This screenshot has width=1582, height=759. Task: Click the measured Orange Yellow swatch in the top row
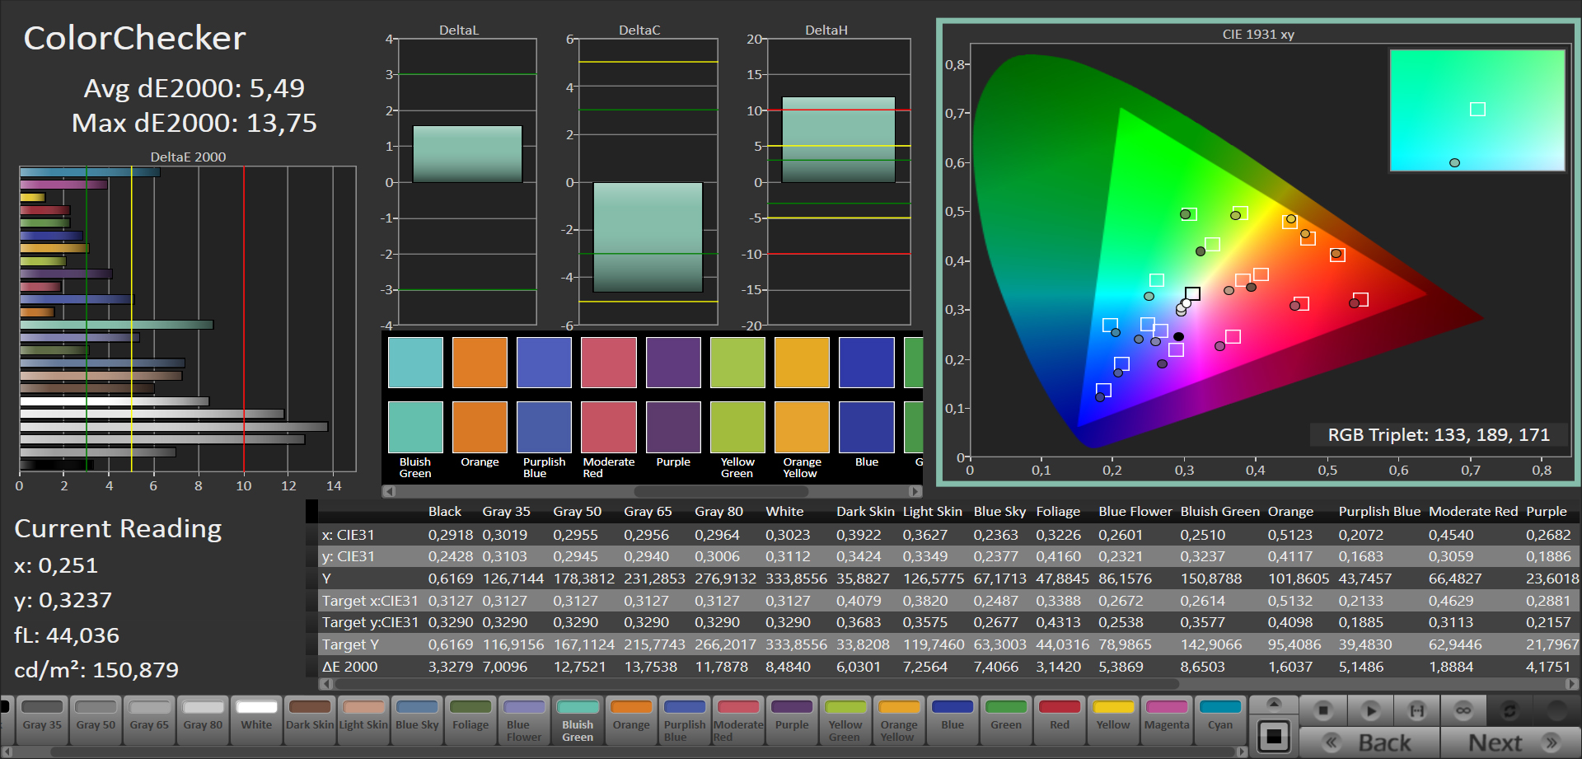point(802,363)
